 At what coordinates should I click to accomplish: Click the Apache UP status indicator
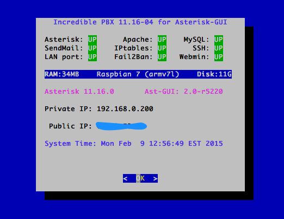point(162,40)
